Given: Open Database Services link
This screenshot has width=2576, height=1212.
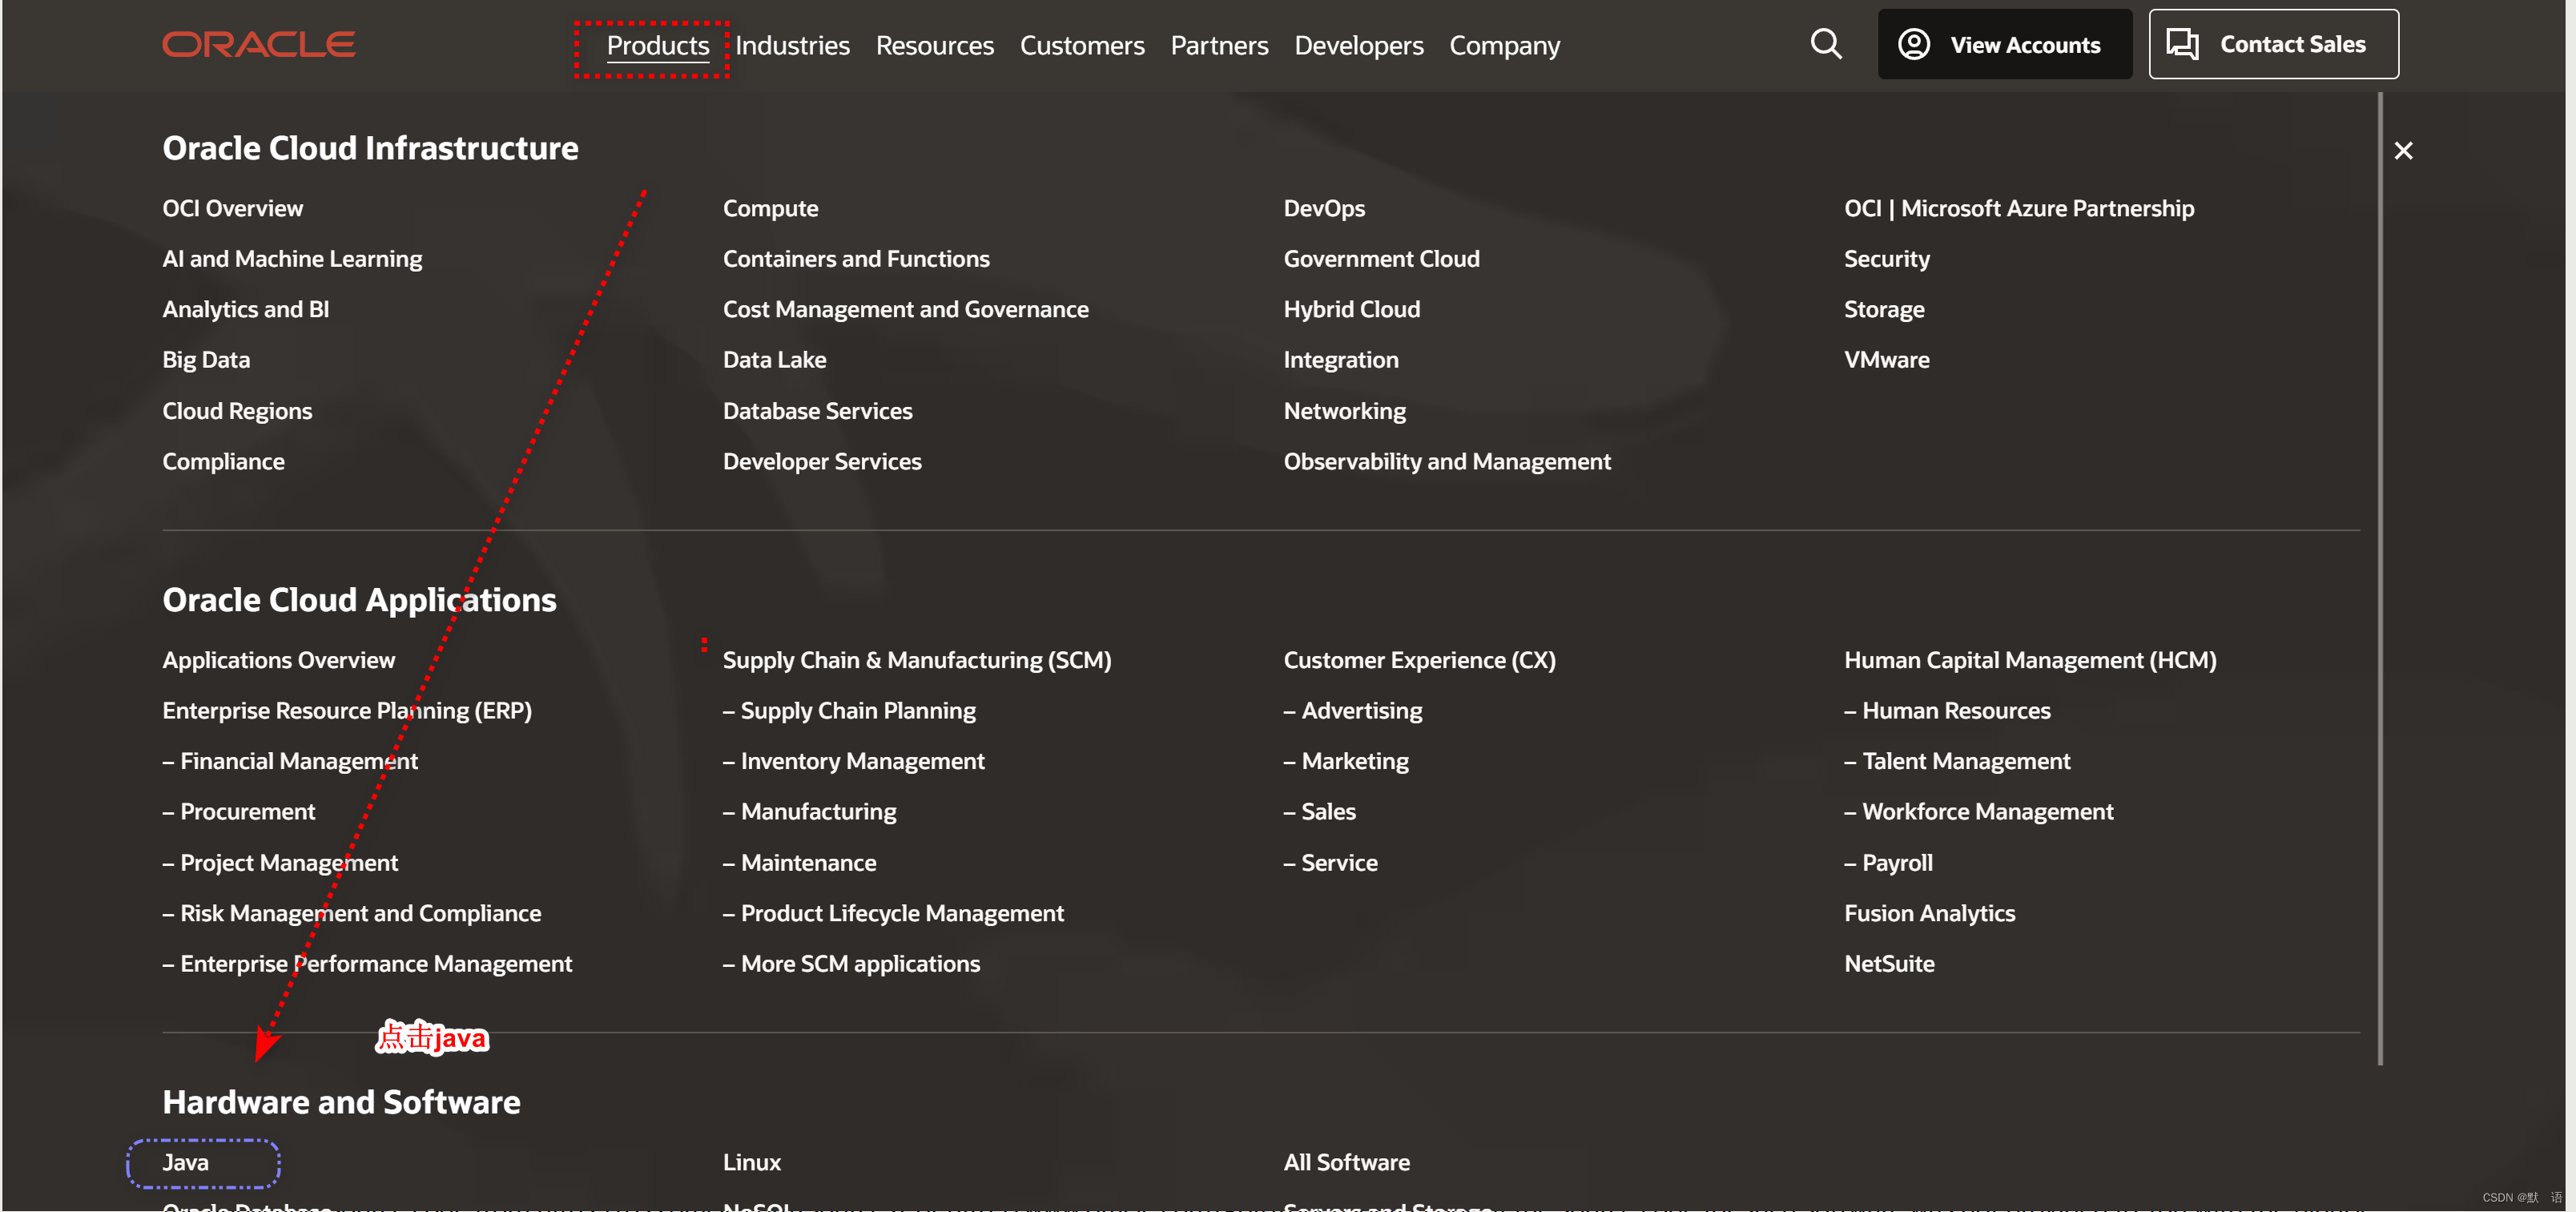Looking at the screenshot, I should click(817, 411).
